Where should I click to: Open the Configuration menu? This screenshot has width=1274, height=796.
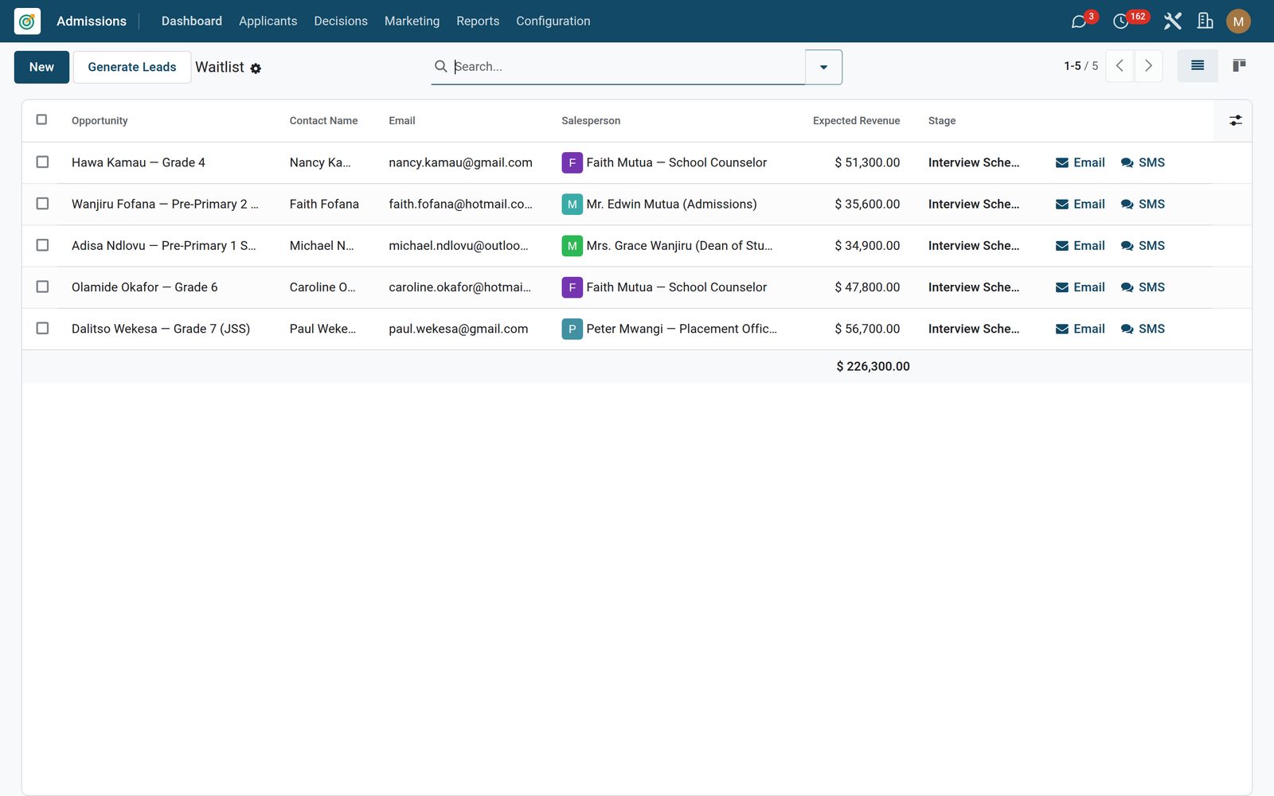(x=553, y=21)
